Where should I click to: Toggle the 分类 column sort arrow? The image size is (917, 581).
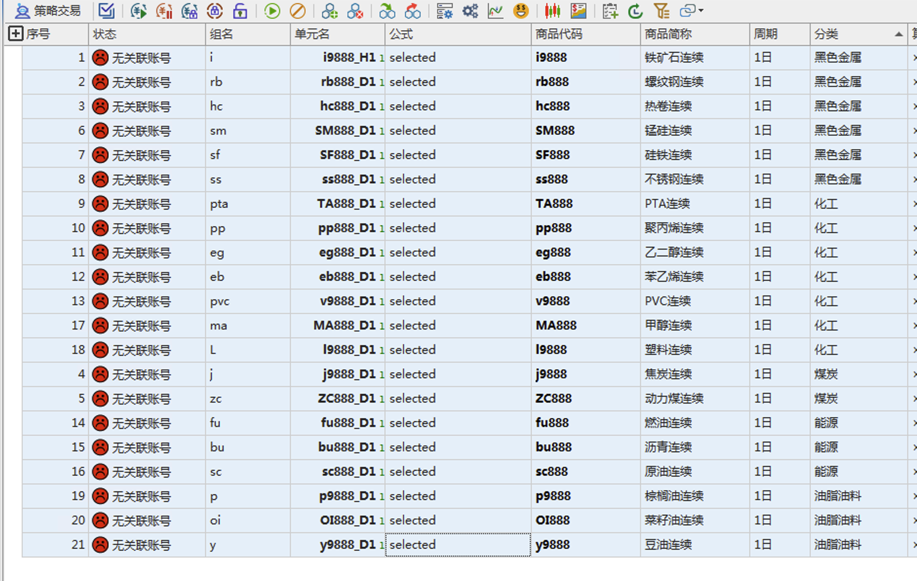pos(898,34)
